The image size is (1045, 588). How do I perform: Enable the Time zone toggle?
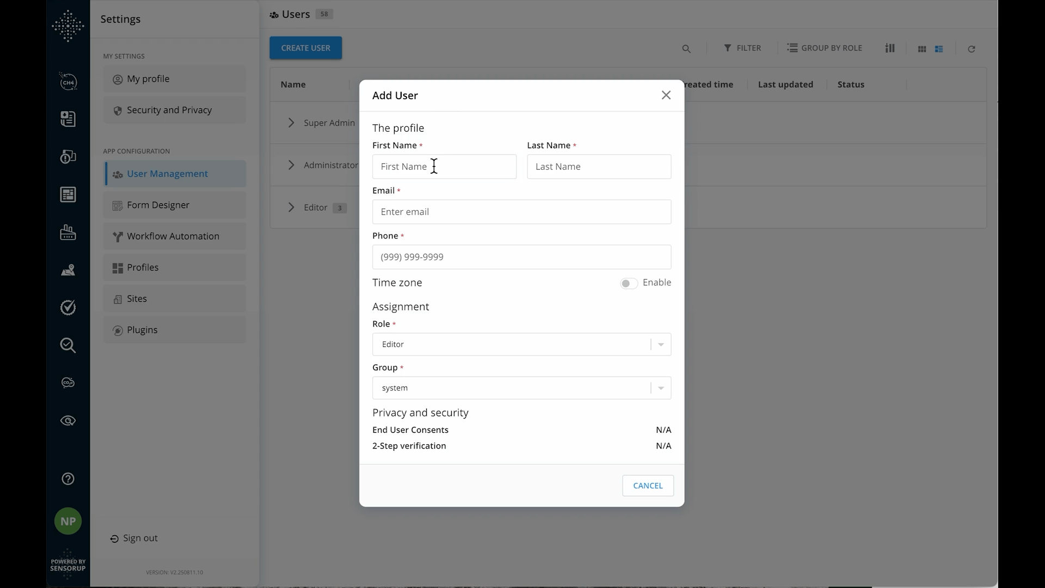point(628,283)
